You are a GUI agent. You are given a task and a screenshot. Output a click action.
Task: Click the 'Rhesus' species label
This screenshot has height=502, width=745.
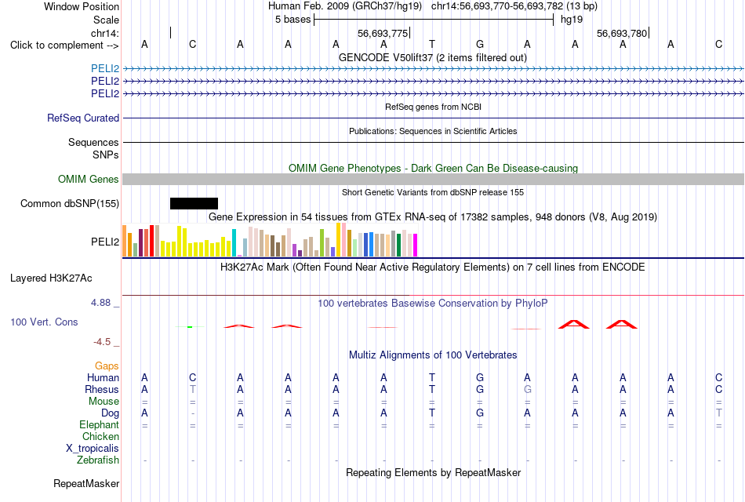coord(102,389)
